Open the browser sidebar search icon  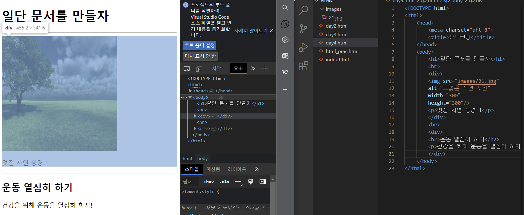click(285, 8)
